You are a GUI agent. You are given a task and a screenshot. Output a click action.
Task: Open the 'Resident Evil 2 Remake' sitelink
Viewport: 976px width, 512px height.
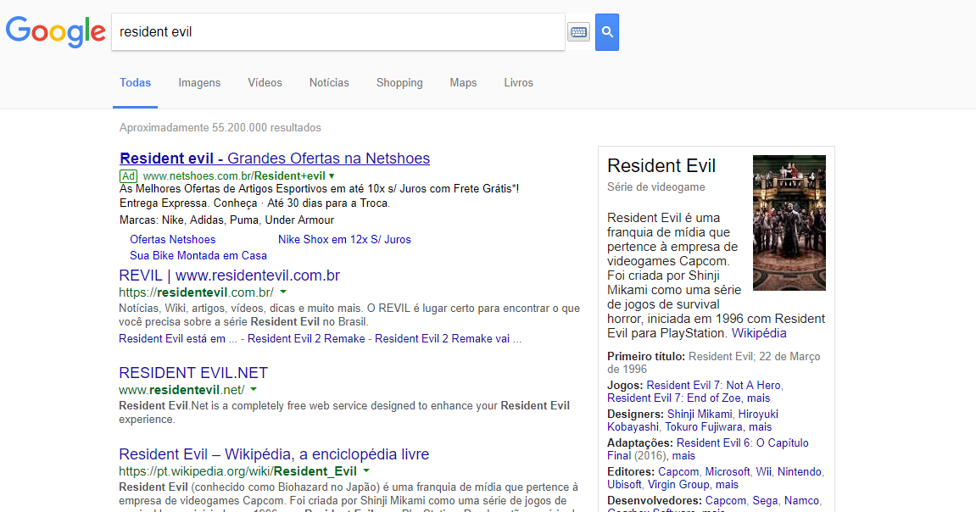pyautogui.click(x=306, y=338)
